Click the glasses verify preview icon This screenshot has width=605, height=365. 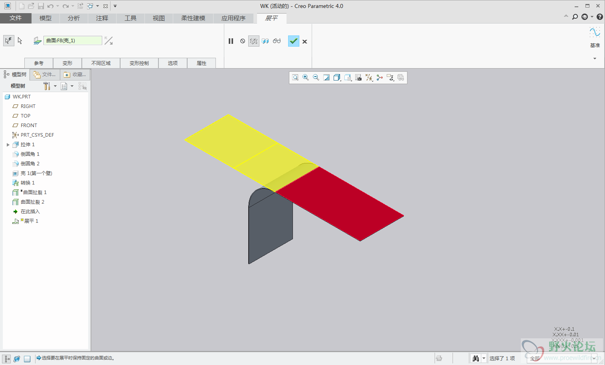tap(277, 41)
